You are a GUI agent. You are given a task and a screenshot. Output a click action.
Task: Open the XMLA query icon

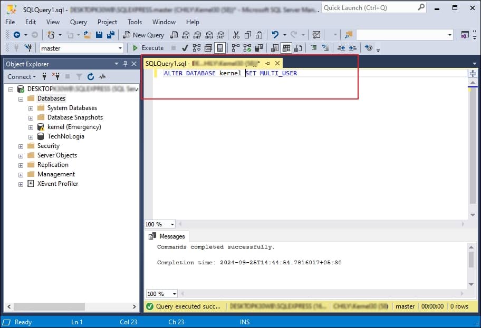(209, 35)
